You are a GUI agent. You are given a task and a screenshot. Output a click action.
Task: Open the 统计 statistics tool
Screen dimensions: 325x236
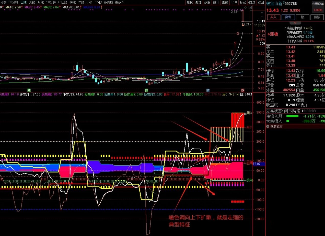216,2
